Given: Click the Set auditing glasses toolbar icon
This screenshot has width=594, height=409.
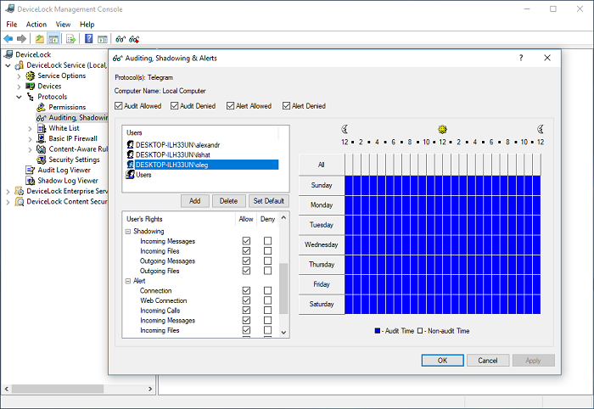Looking at the screenshot, I should tap(120, 39).
